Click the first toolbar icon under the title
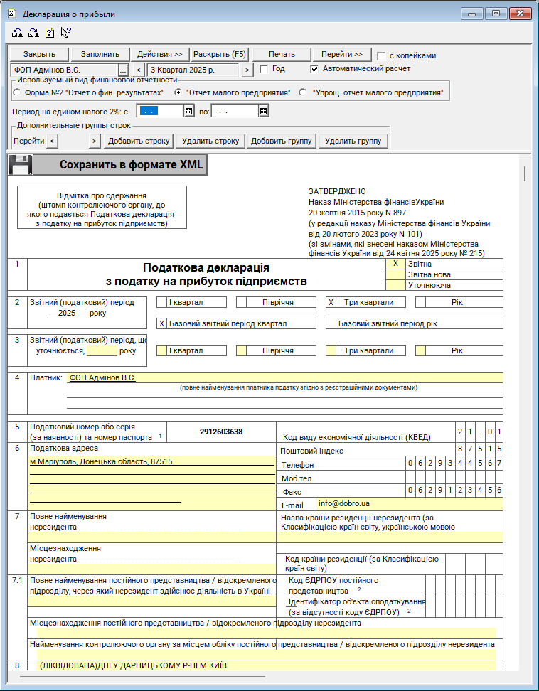This screenshot has width=539, height=691. pos(17,32)
